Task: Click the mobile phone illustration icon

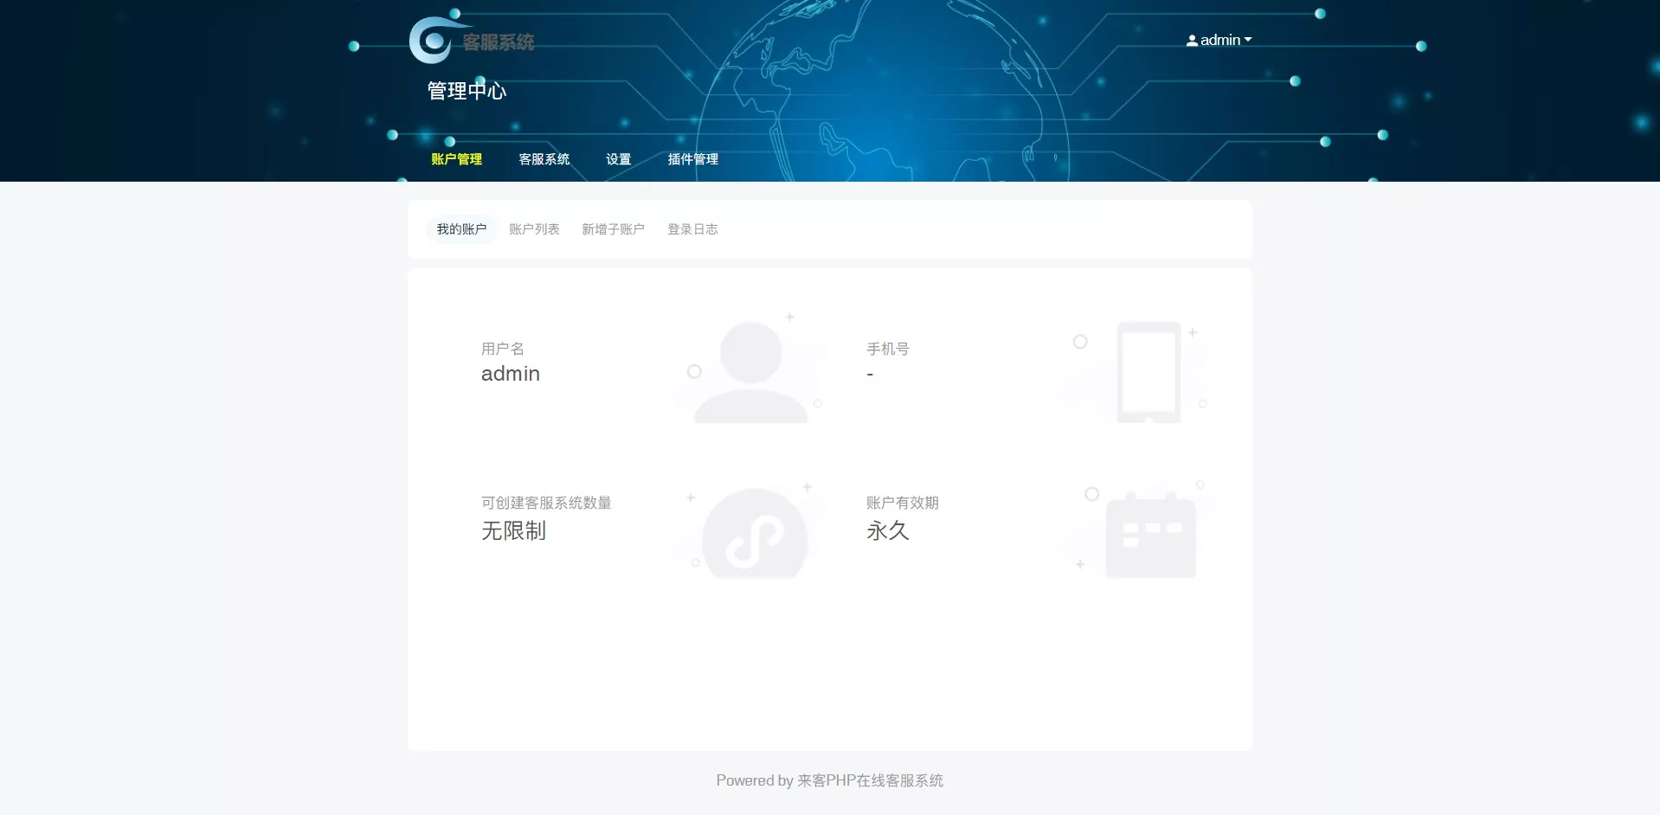Action: [x=1148, y=372]
